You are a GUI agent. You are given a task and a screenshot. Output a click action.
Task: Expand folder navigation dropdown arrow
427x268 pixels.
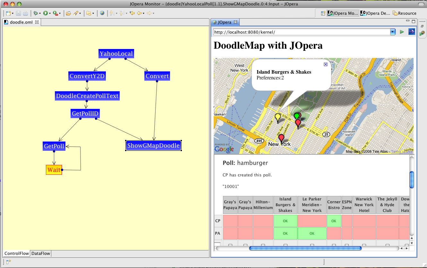[x=93, y=13]
